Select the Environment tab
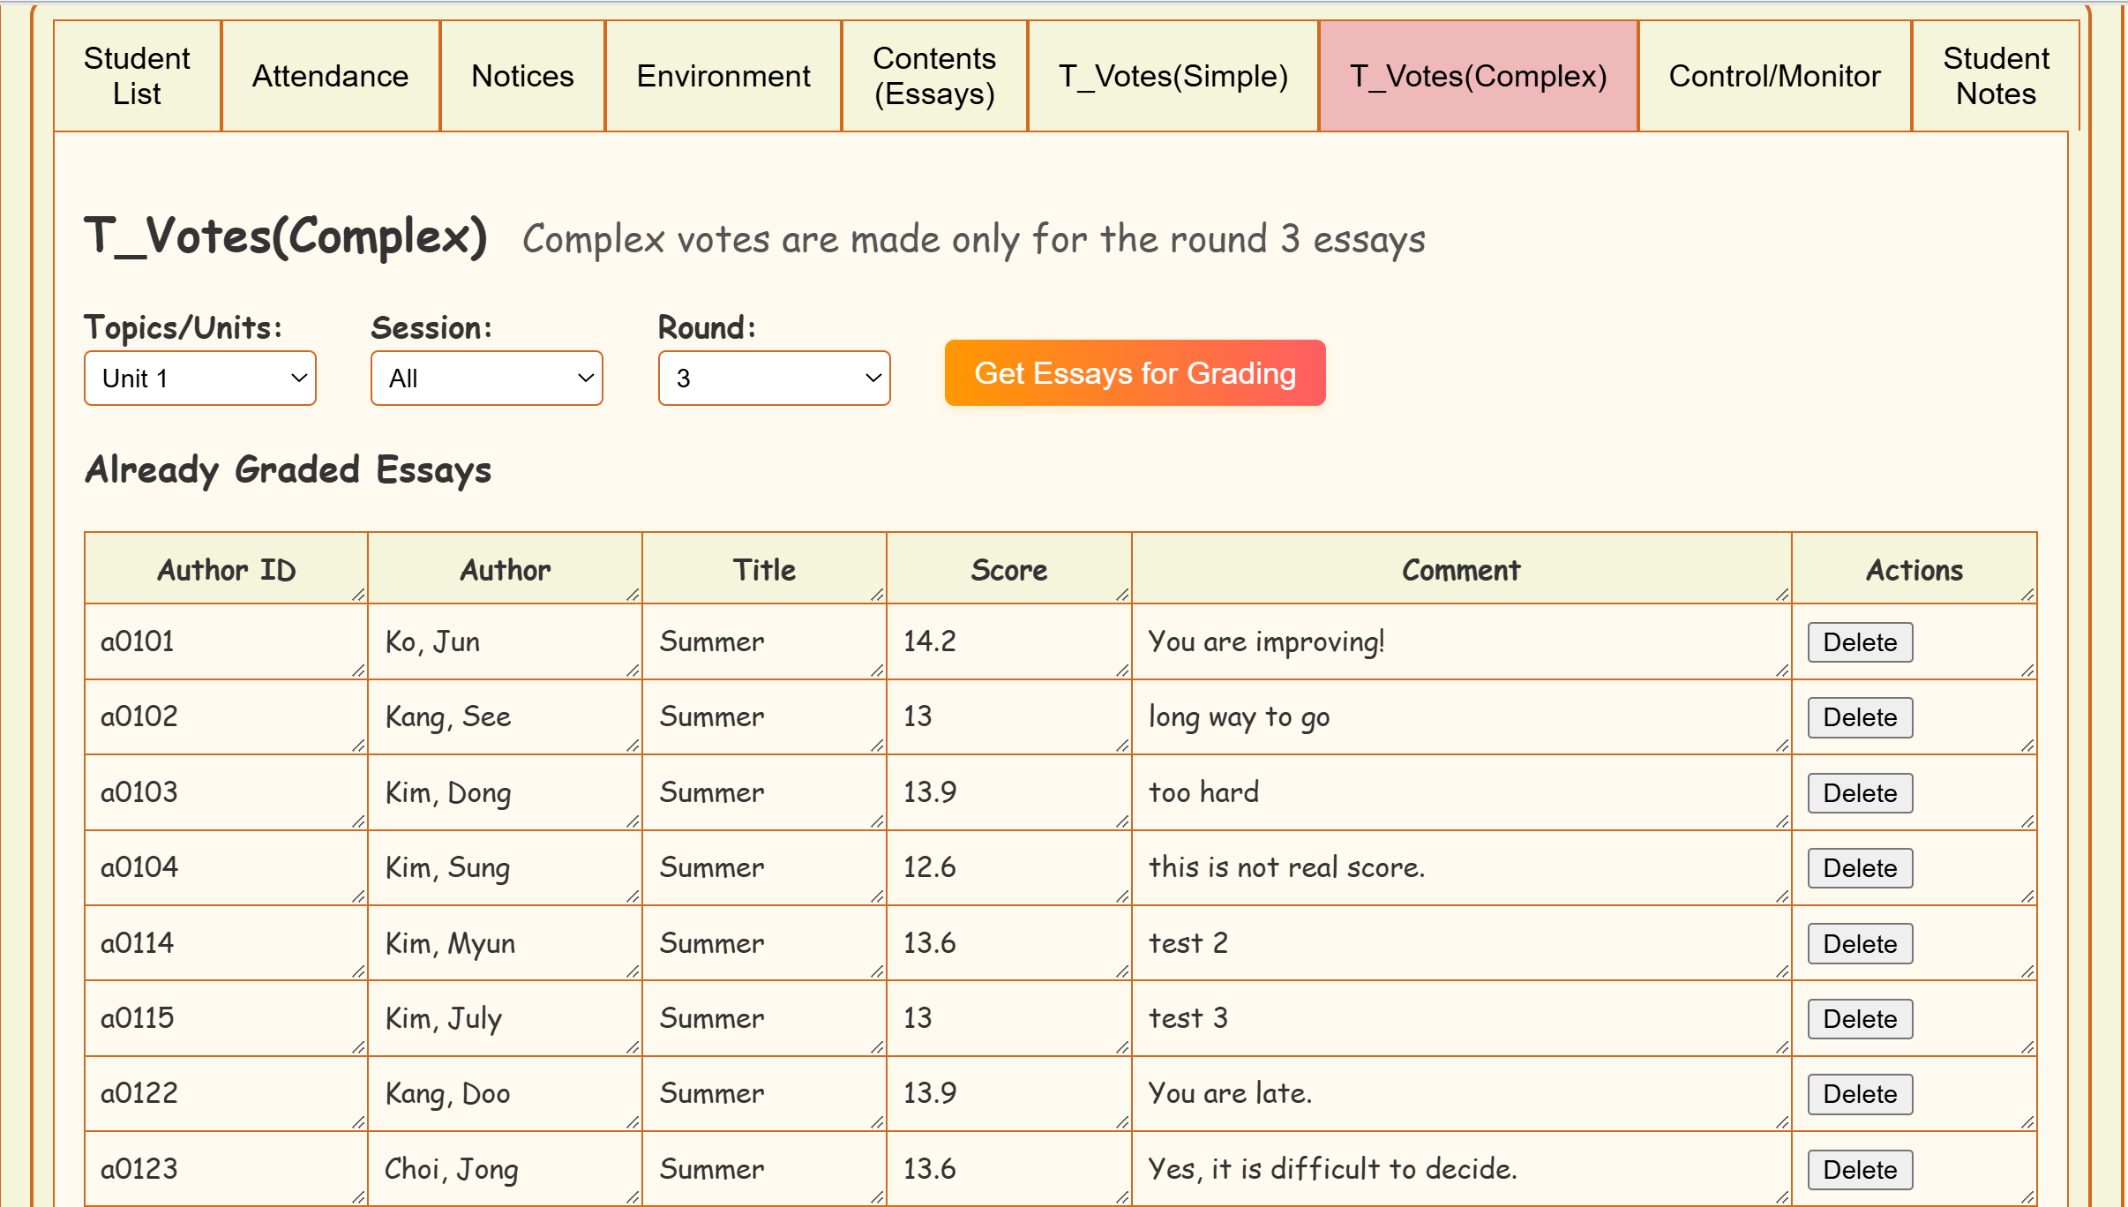This screenshot has width=2128, height=1207. click(723, 76)
